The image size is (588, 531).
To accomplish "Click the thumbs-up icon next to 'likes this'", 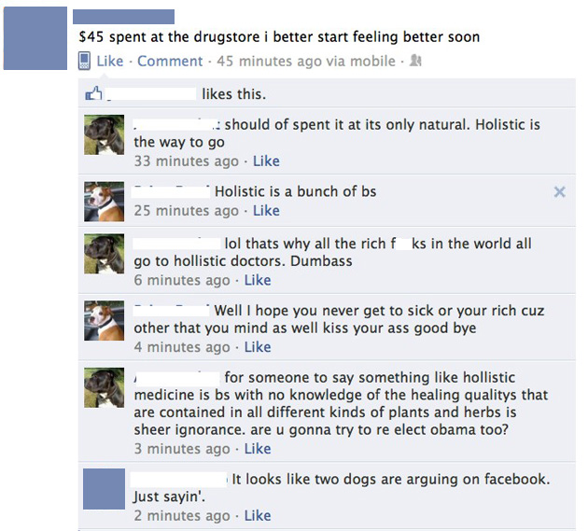I will [93, 93].
